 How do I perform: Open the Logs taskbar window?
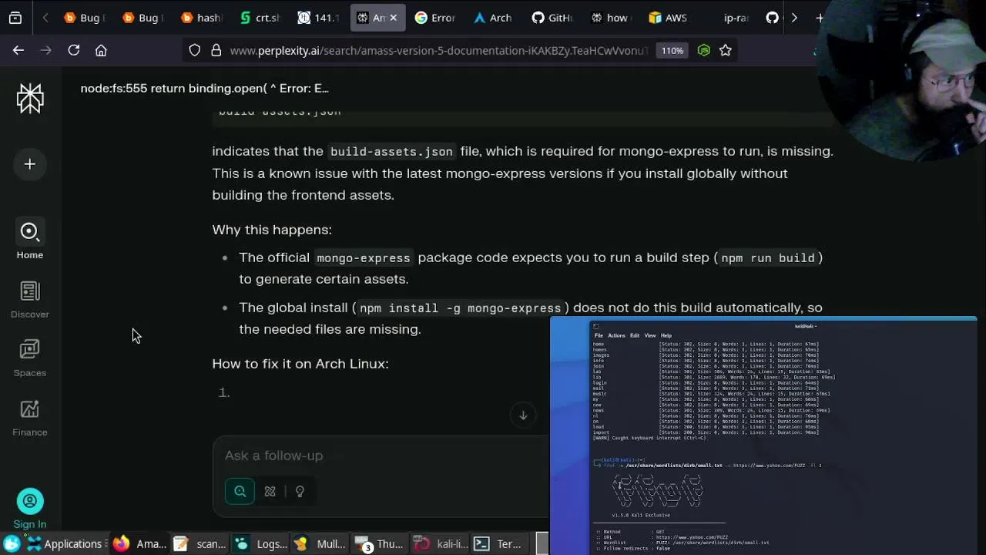(260, 544)
